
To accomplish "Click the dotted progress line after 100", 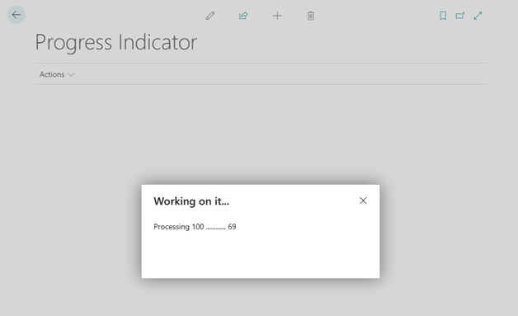I will [216, 228].
